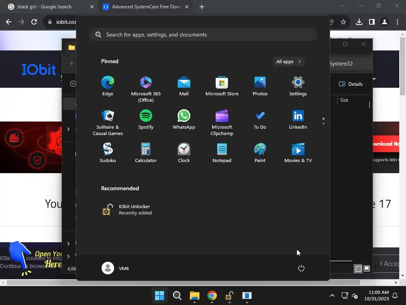Close the black girl Google Search tab
Viewport: 406px width, 305px height.
point(92,7)
